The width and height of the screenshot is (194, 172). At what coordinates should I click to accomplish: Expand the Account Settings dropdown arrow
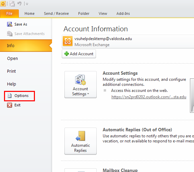click(x=88, y=94)
